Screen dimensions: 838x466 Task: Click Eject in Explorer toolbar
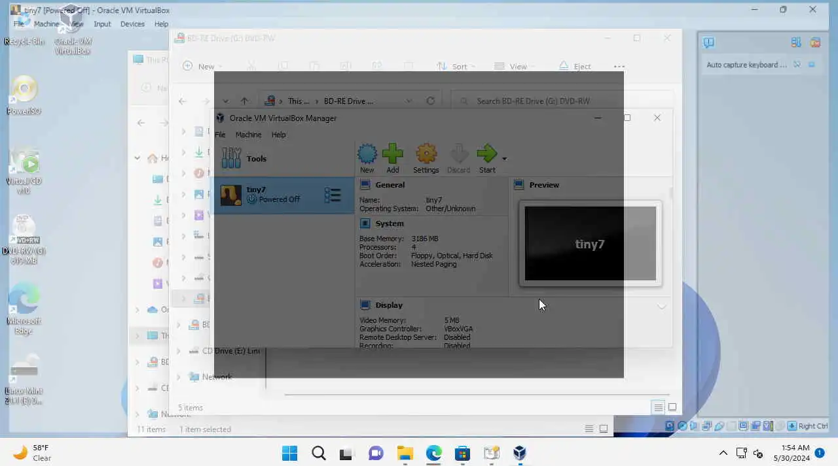pos(575,66)
